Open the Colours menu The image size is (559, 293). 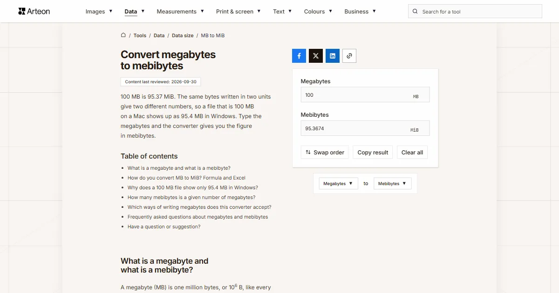click(318, 11)
